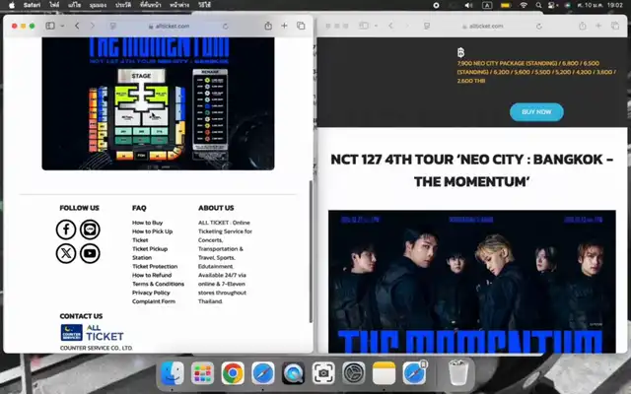The image size is (631, 394).
Task: Open the Privacy Policy link
Action: (151, 293)
